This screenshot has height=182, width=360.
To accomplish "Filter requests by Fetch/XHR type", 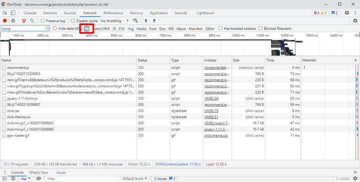I will click(x=102, y=29).
